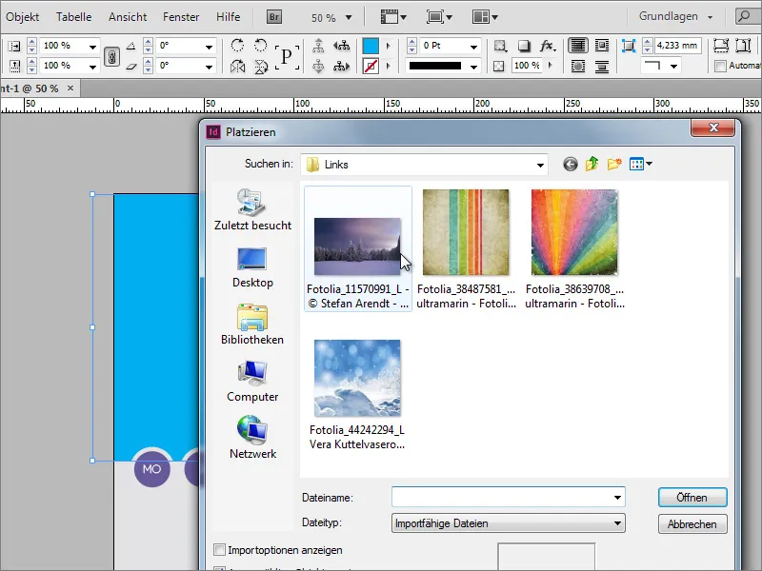Open the Tabelle menu
This screenshot has width=762, height=571.
pyautogui.click(x=74, y=17)
